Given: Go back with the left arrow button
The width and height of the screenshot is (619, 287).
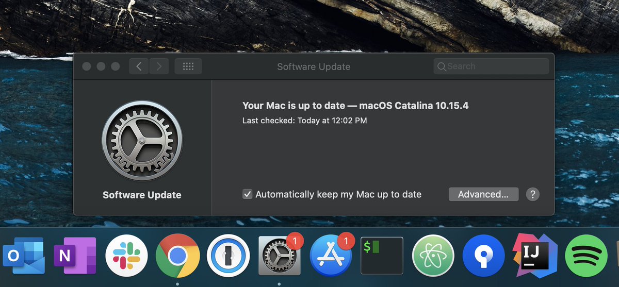Looking at the screenshot, I should pos(139,66).
